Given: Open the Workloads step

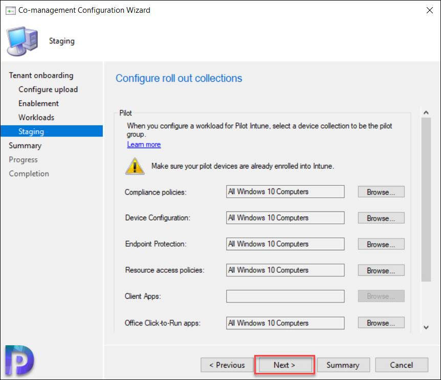Looking at the screenshot, I should pos(36,117).
